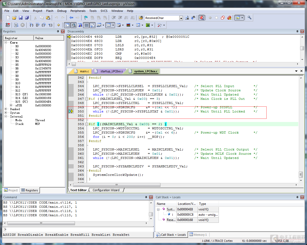
Task: Collapse the code fold at line 347
Action: pos(87,99)
